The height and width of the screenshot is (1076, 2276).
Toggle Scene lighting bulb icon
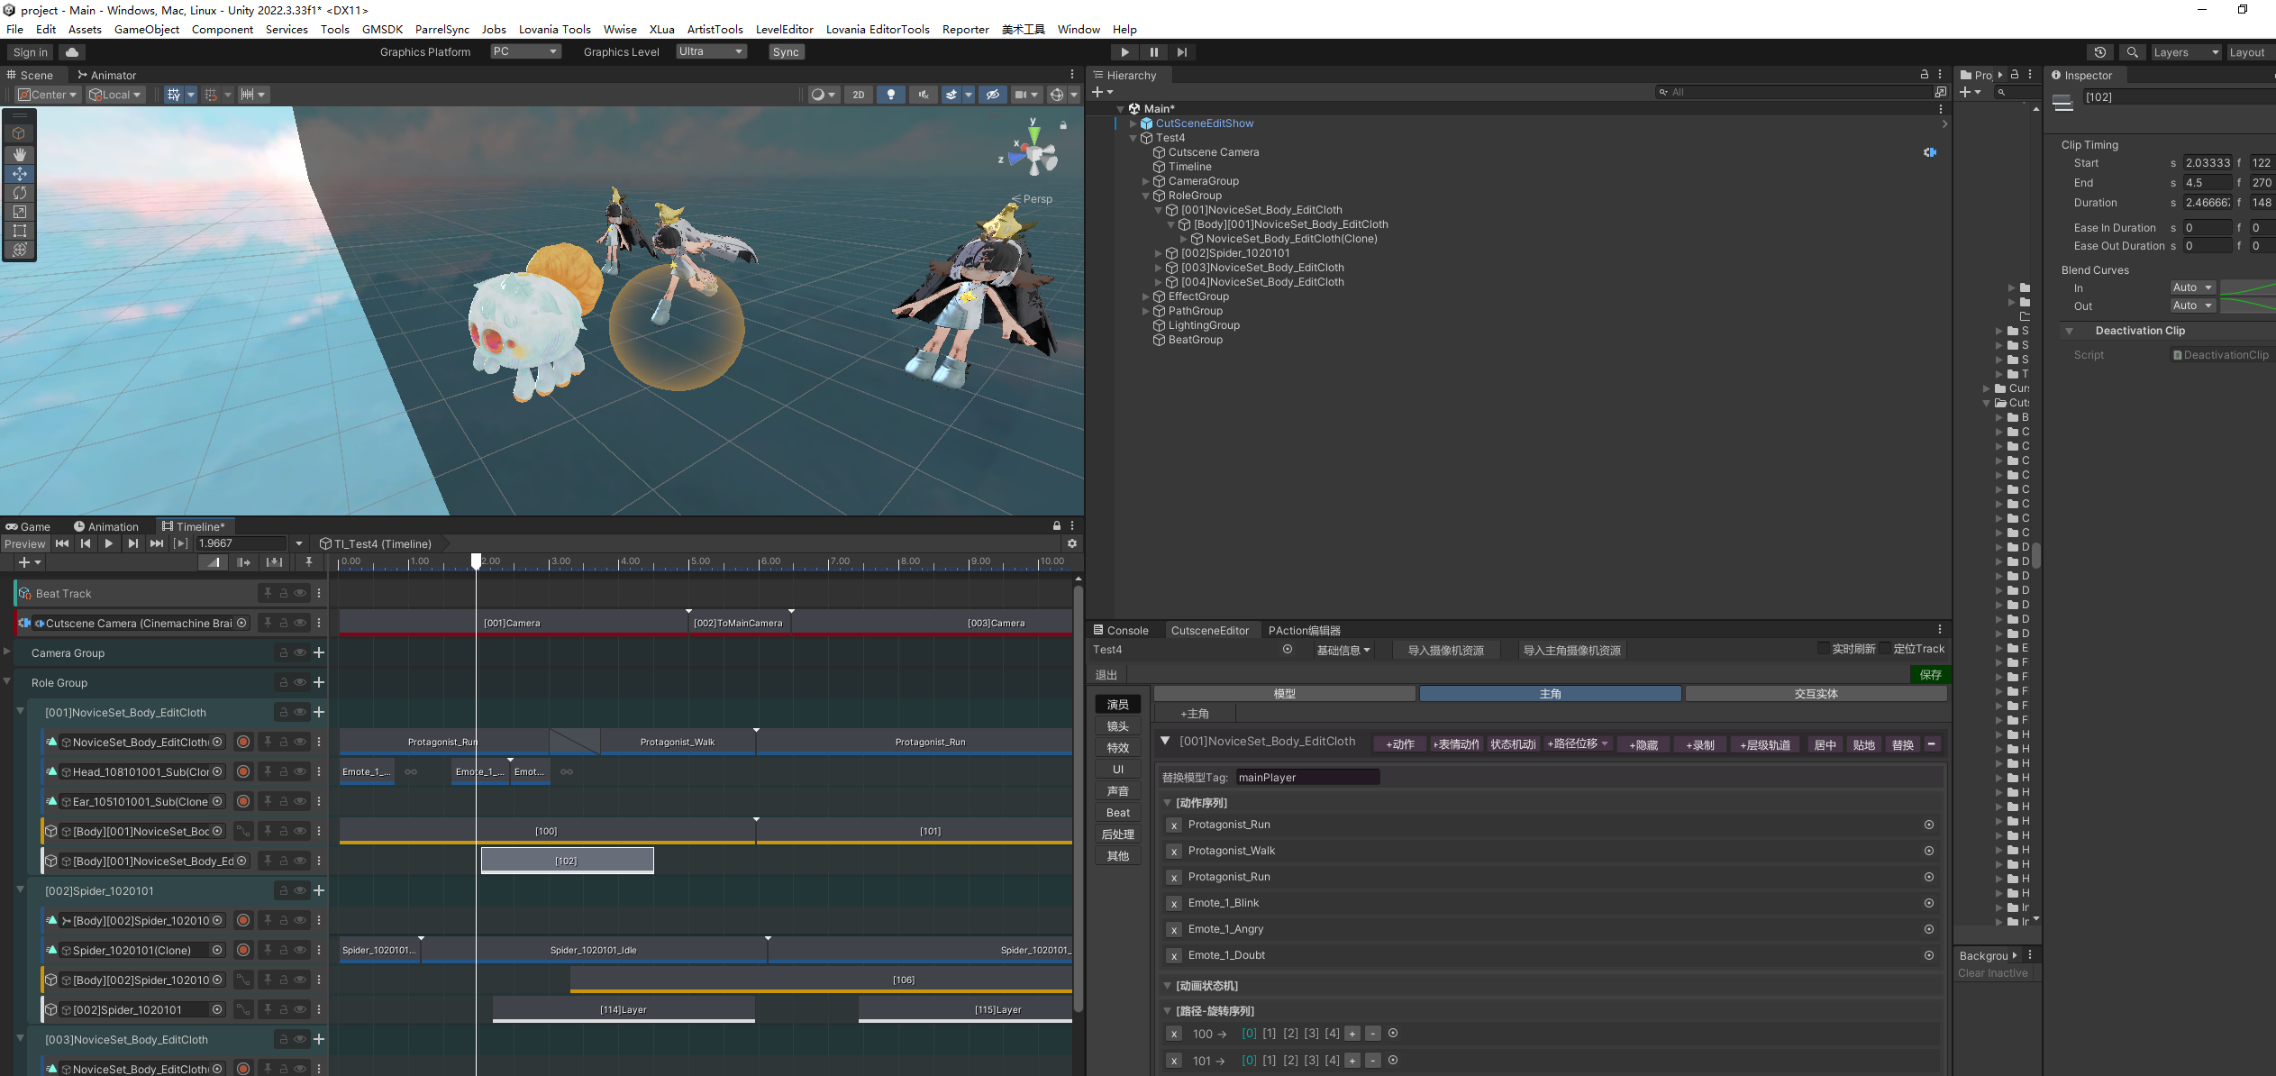[x=890, y=95]
